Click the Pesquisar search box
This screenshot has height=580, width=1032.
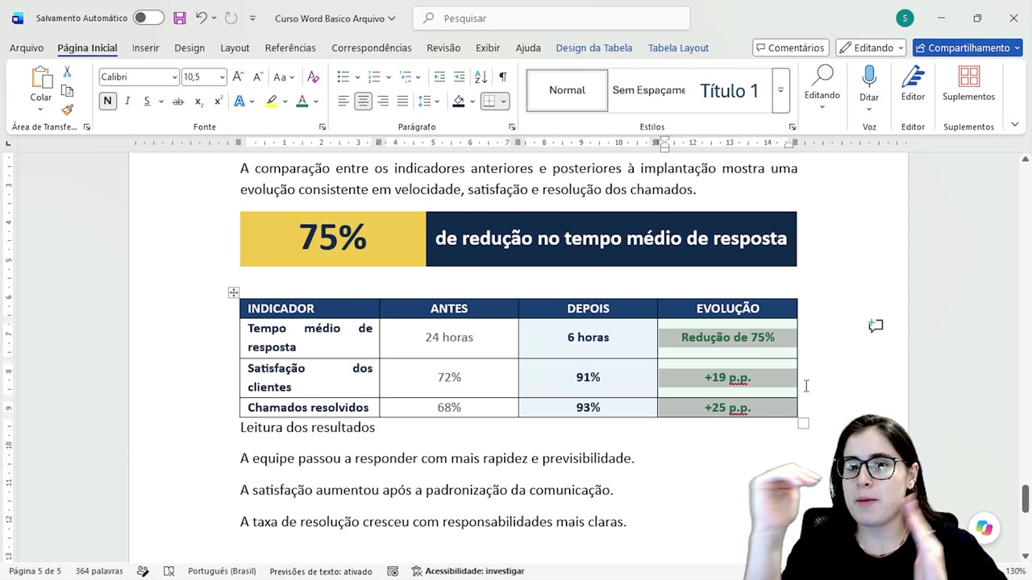click(551, 18)
